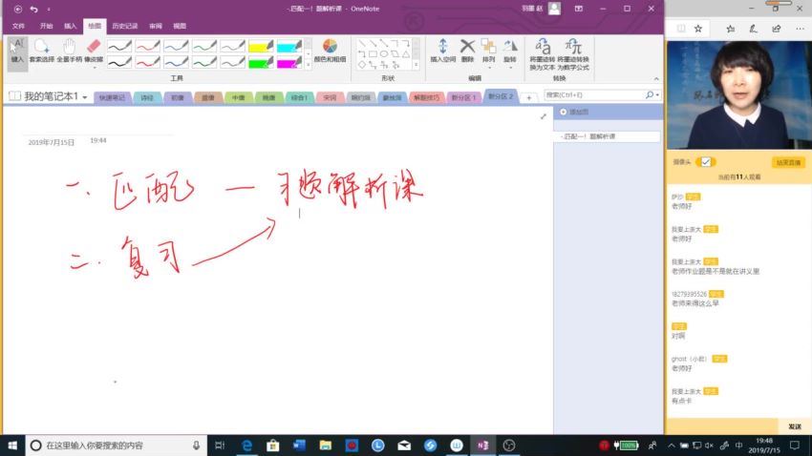Open the Mail app on taskbar
This screenshot has width=812, height=456.
click(404, 446)
